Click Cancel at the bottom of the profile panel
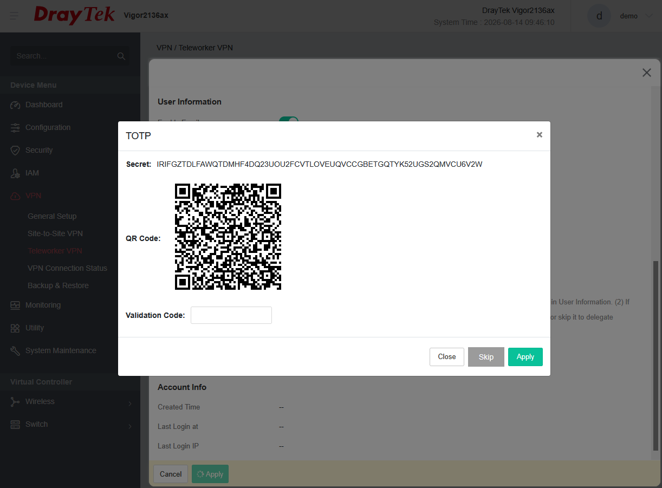This screenshot has height=488, width=662. pyautogui.click(x=171, y=474)
